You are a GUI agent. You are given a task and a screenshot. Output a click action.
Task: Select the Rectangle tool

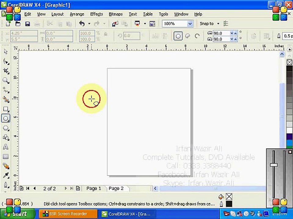coord(6,109)
